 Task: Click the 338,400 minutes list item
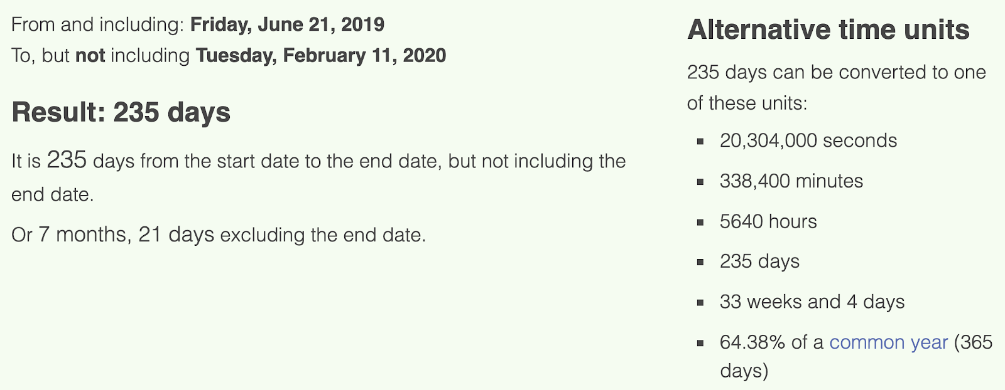[x=791, y=181]
